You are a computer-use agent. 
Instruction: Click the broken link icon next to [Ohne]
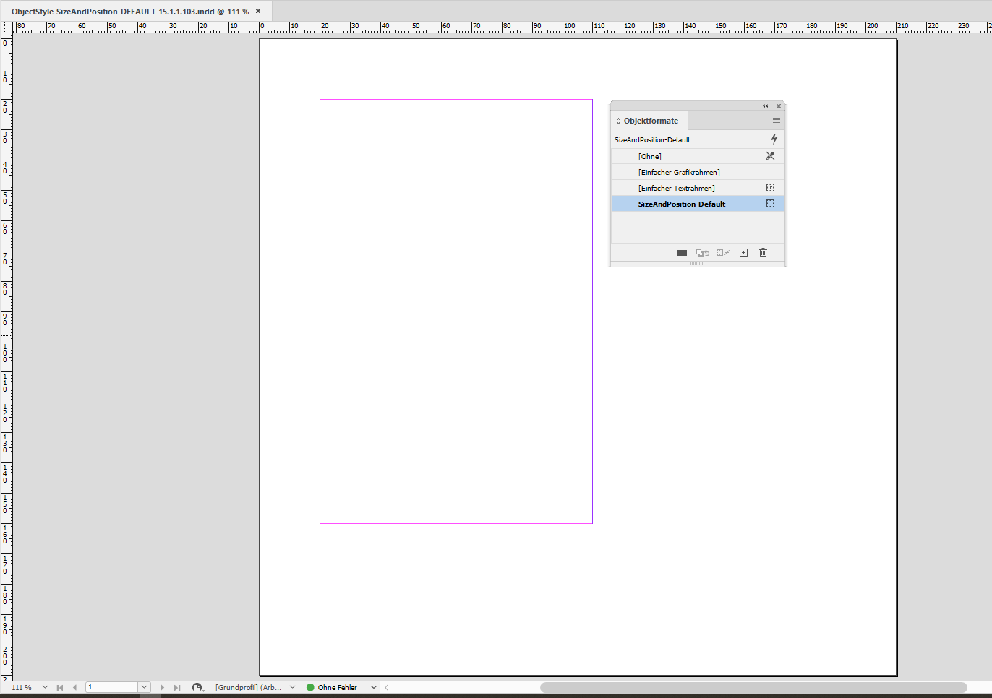coord(770,155)
